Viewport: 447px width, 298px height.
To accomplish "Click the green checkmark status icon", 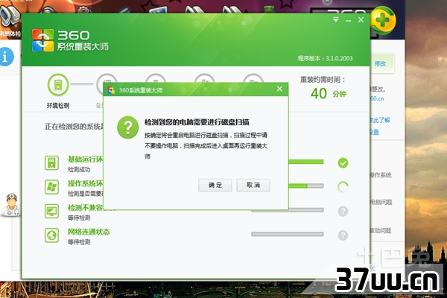I will click(343, 163).
